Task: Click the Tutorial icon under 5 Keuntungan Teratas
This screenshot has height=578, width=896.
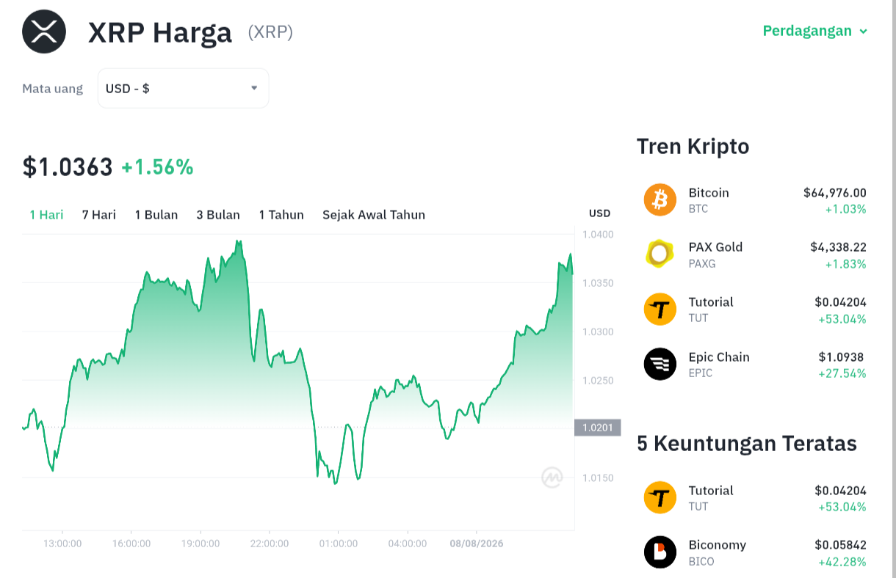Action: 660,497
